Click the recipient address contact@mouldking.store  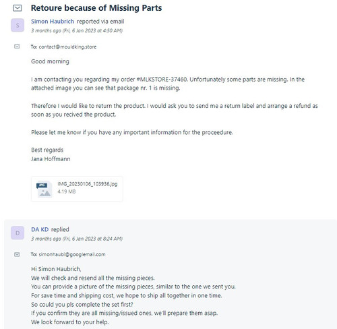[x=67, y=47]
